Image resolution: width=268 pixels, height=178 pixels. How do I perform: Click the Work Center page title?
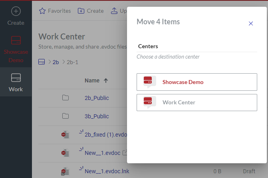[x=62, y=37]
